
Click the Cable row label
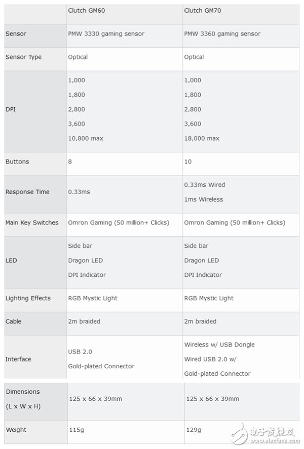(13, 322)
